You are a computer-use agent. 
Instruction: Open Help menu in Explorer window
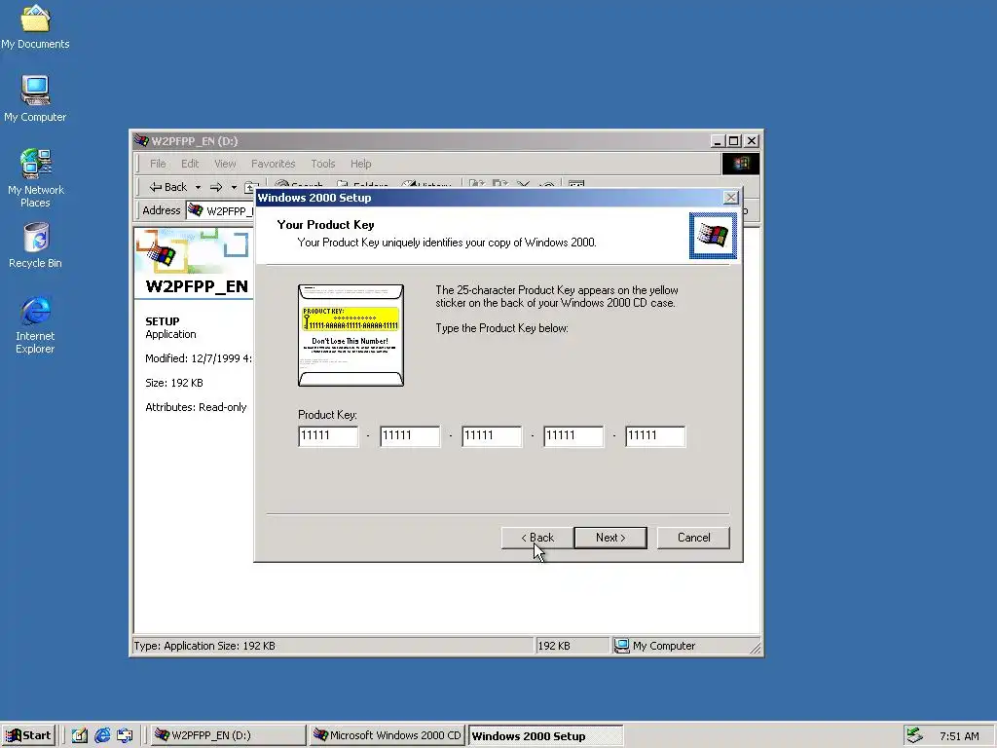pyautogui.click(x=360, y=164)
